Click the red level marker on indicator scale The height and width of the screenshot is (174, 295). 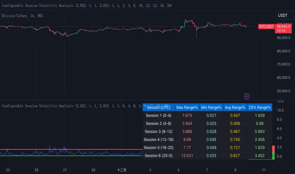(x=273, y=149)
